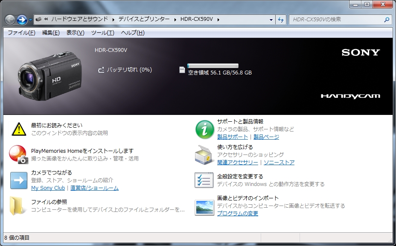Screen dimensions: 396x246
Task: Click the Handycam camcorder product image
Action: coord(50,76)
